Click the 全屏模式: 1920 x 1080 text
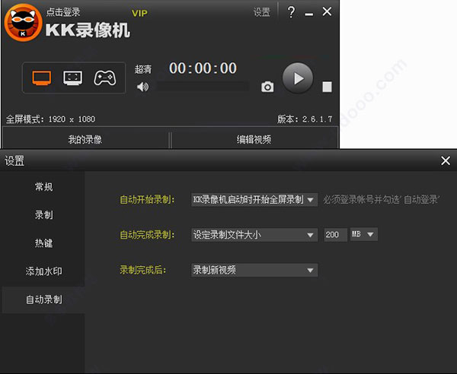The width and height of the screenshot is (457, 374). 51,119
